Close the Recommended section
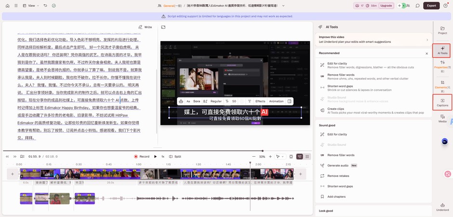The height and width of the screenshot is (217, 453). click(426, 54)
